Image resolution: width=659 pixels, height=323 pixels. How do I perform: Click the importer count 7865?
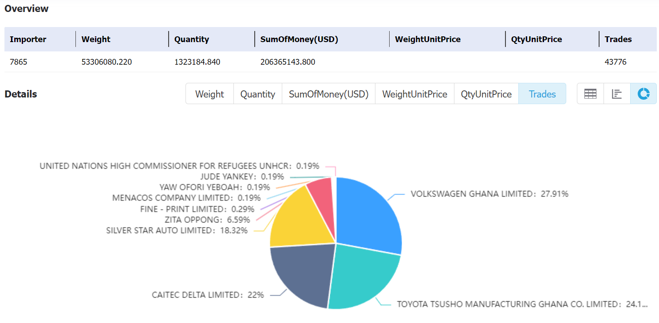pos(18,62)
